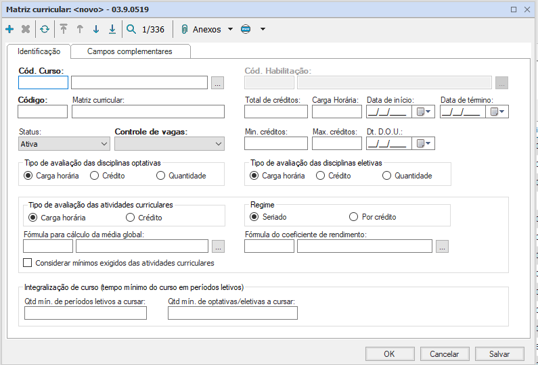The image size is (538, 365).
Task: Click the refresh icon in the toolbar
Action: (44, 29)
